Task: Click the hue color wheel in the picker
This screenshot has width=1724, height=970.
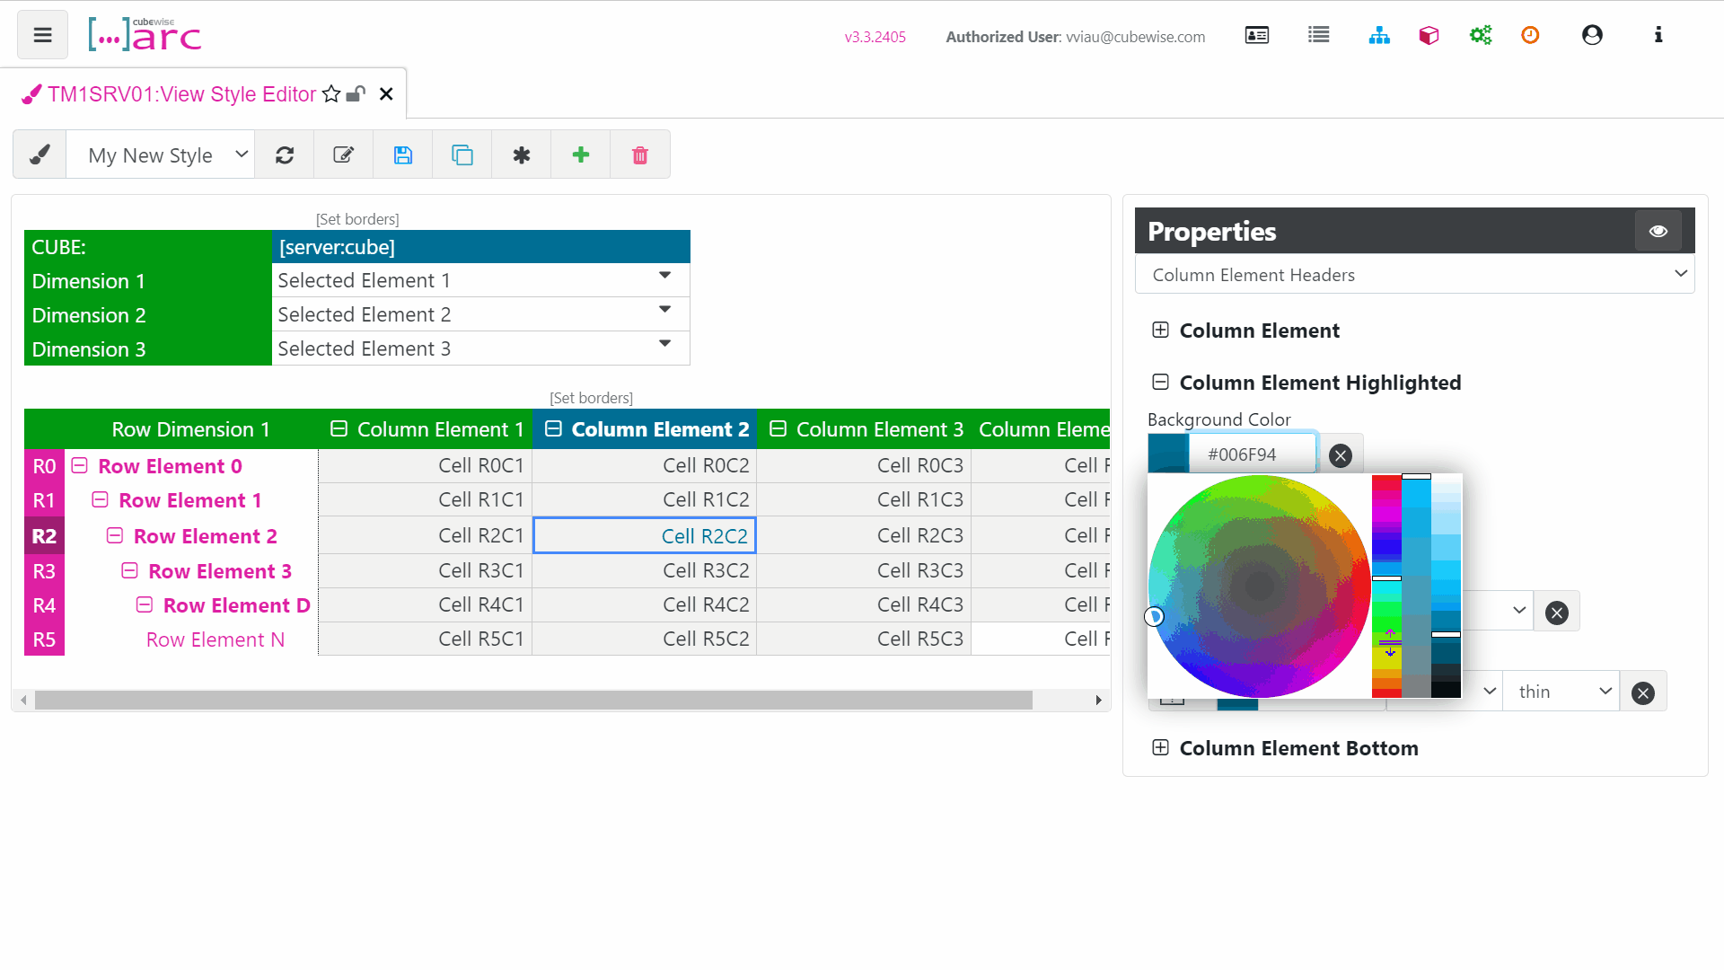Action: pyautogui.click(x=1259, y=586)
